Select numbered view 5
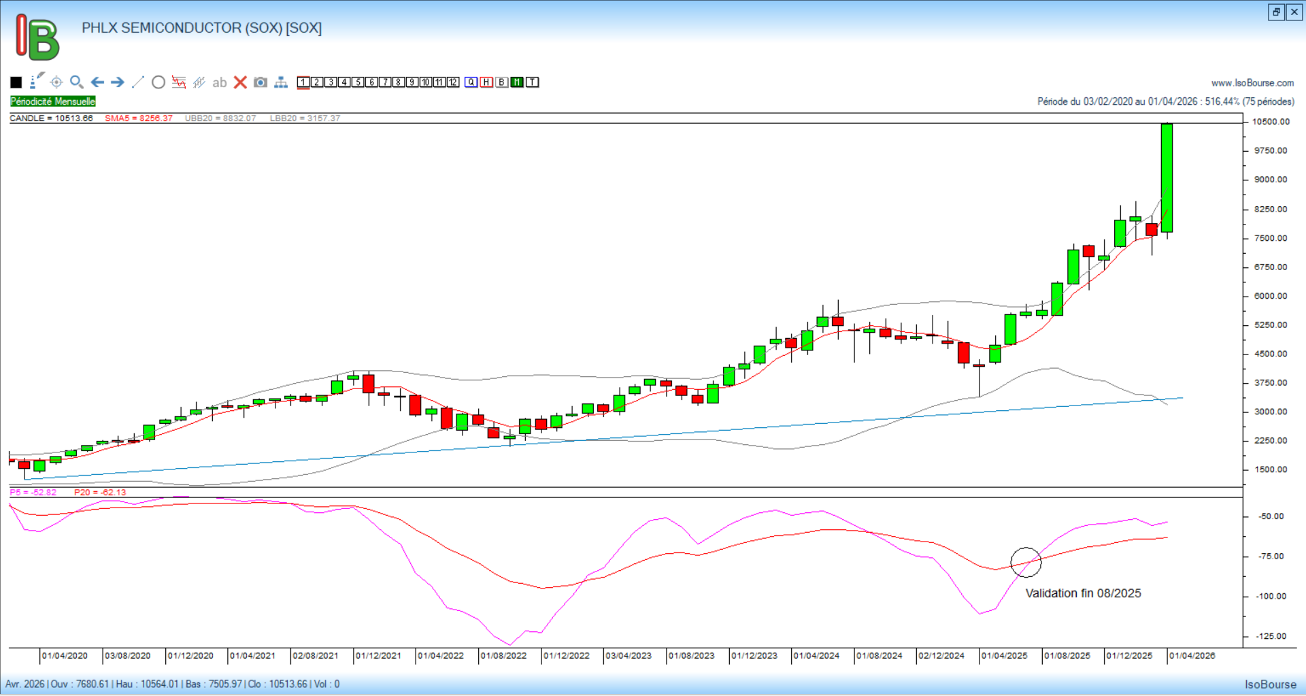Viewport: 1306px width, 696px height. pos(358,82)
